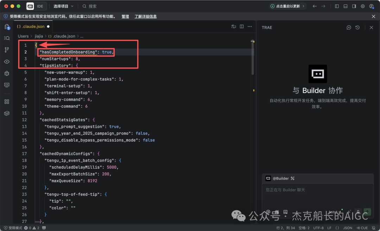Close the TRAE side panel
This screenshot has width=380, height=231.
(x=371, y=27)
